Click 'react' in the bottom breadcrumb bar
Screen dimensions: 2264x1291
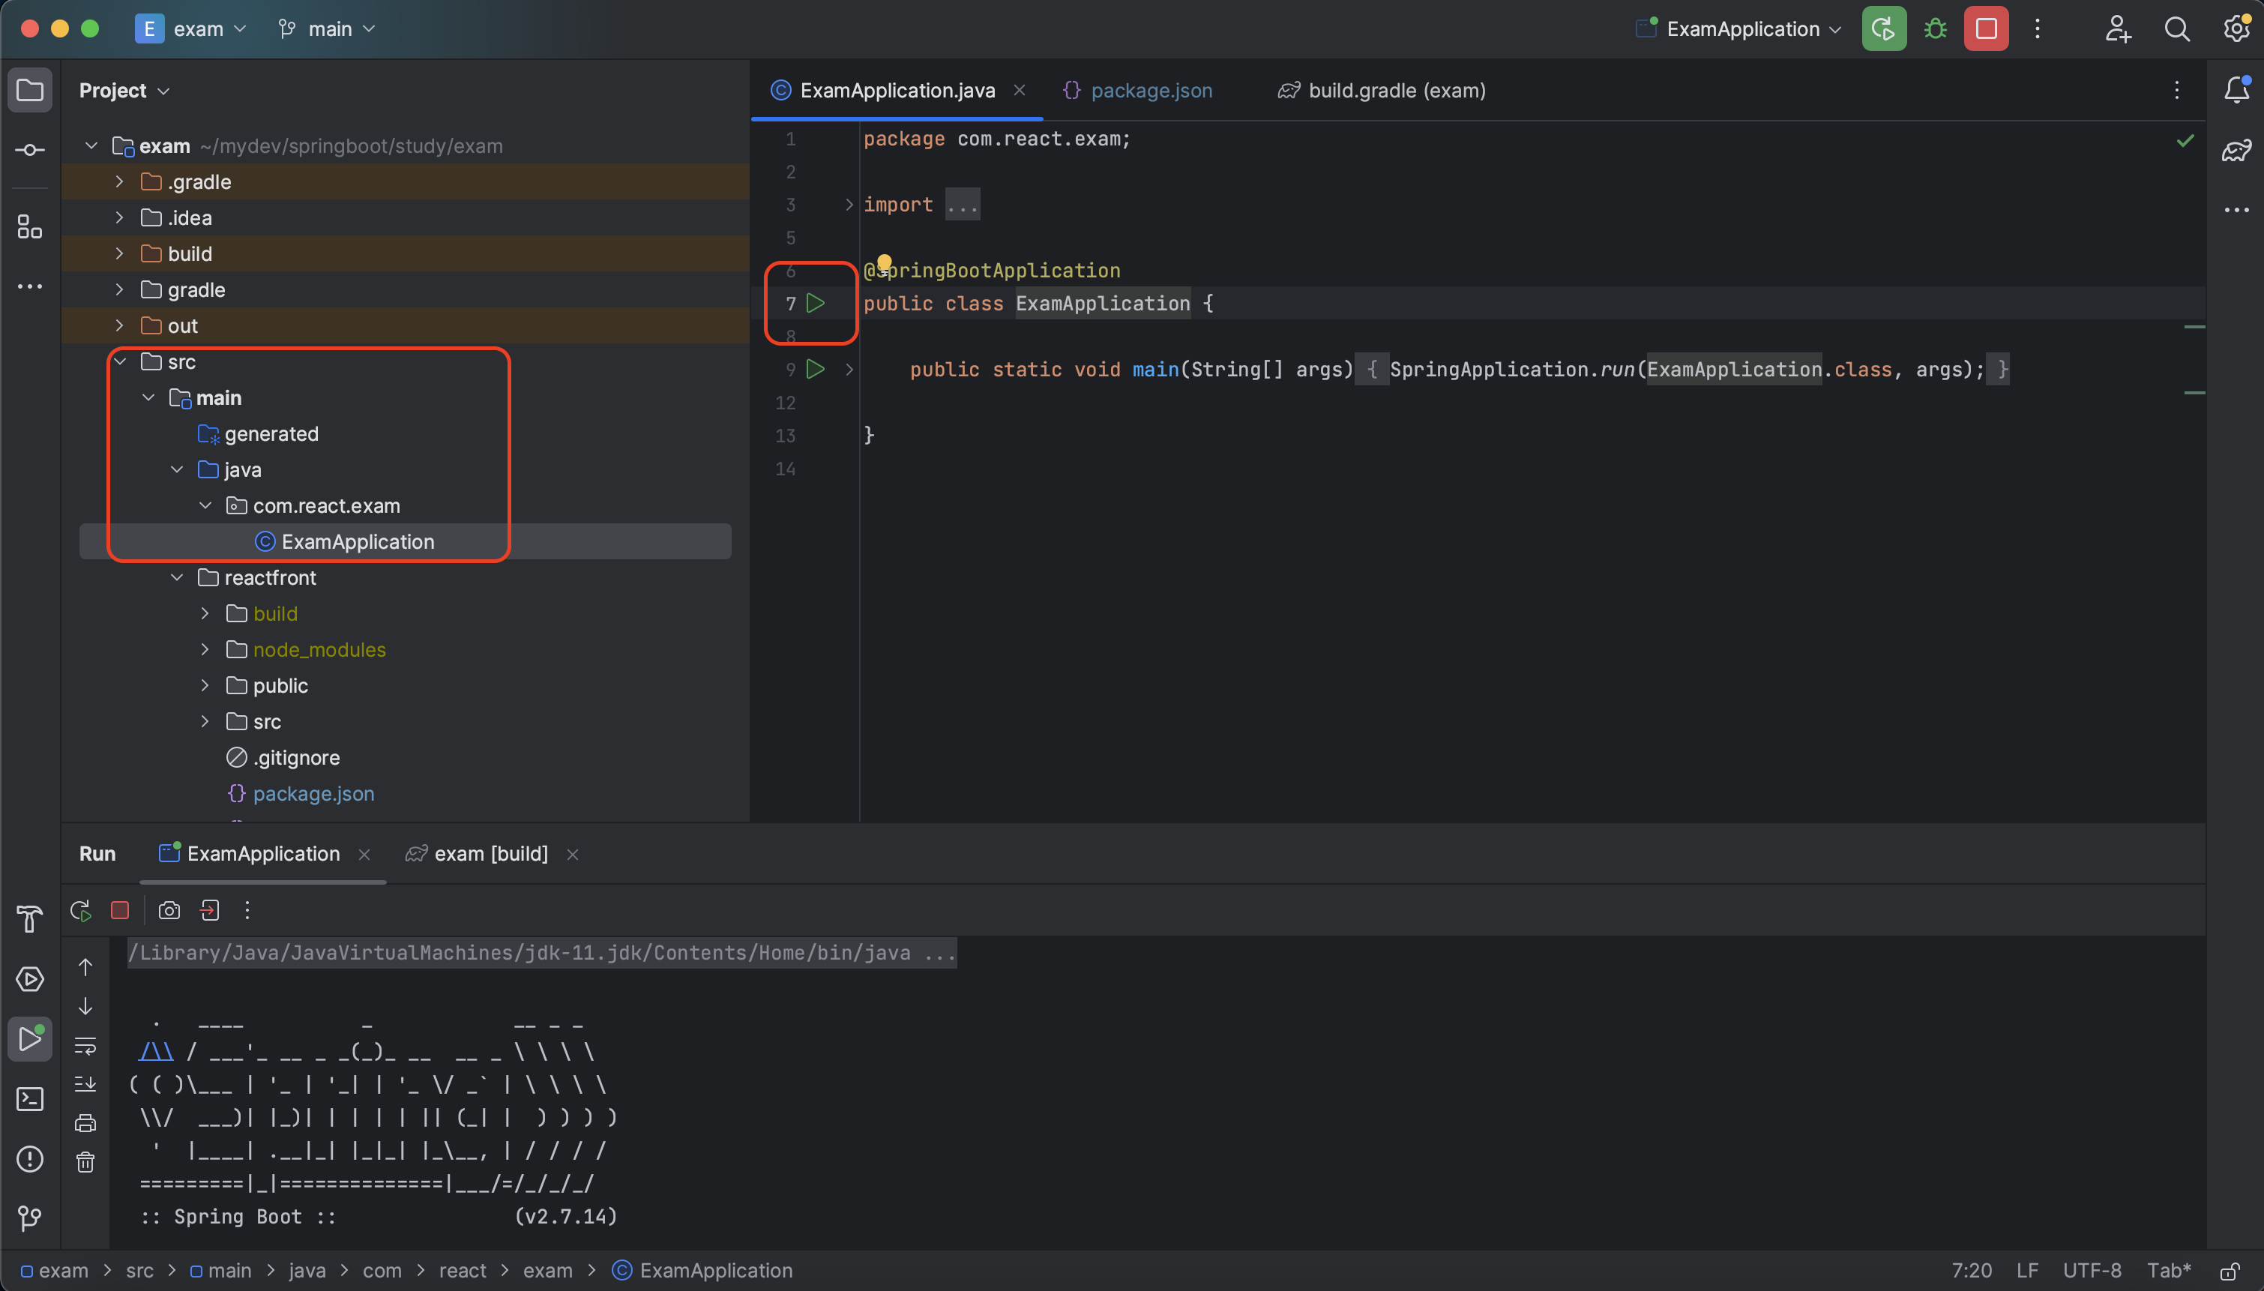[462, 1271]
